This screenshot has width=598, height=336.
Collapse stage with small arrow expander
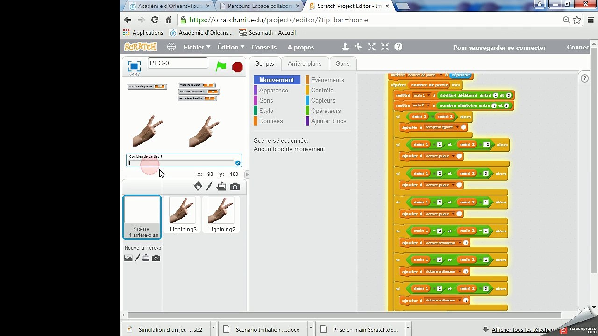click(x=247, y=175)
